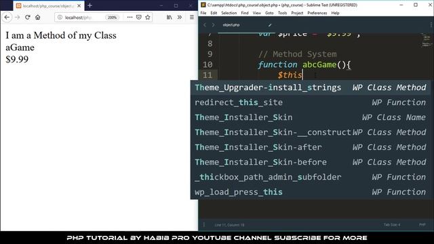Image resolution: width=434 pixels, height=244 pixels.
Task: Maximize the Sublime Text window
Action: (416, 5)
